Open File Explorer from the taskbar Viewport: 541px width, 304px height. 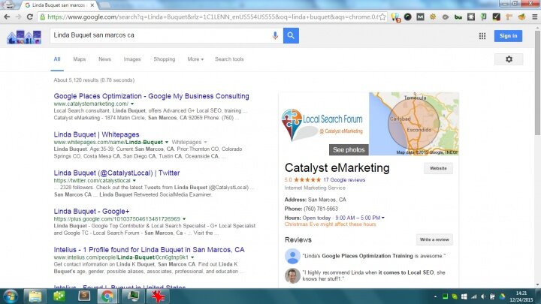tap(35, 296)
